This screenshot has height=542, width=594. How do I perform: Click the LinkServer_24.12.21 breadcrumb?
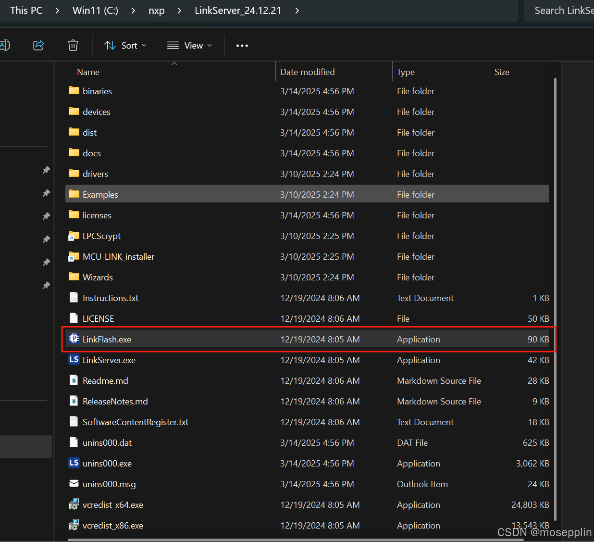pos(238,10)
